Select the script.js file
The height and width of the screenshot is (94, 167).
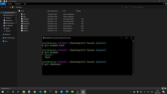[x=25, y=28]
